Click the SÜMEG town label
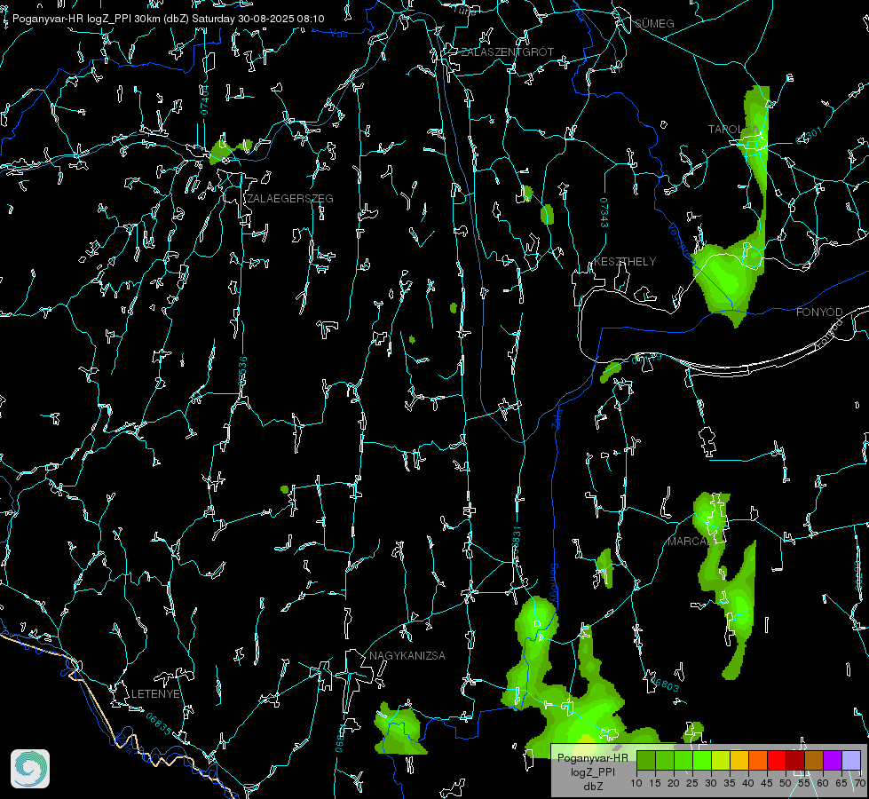 [654, 24]
